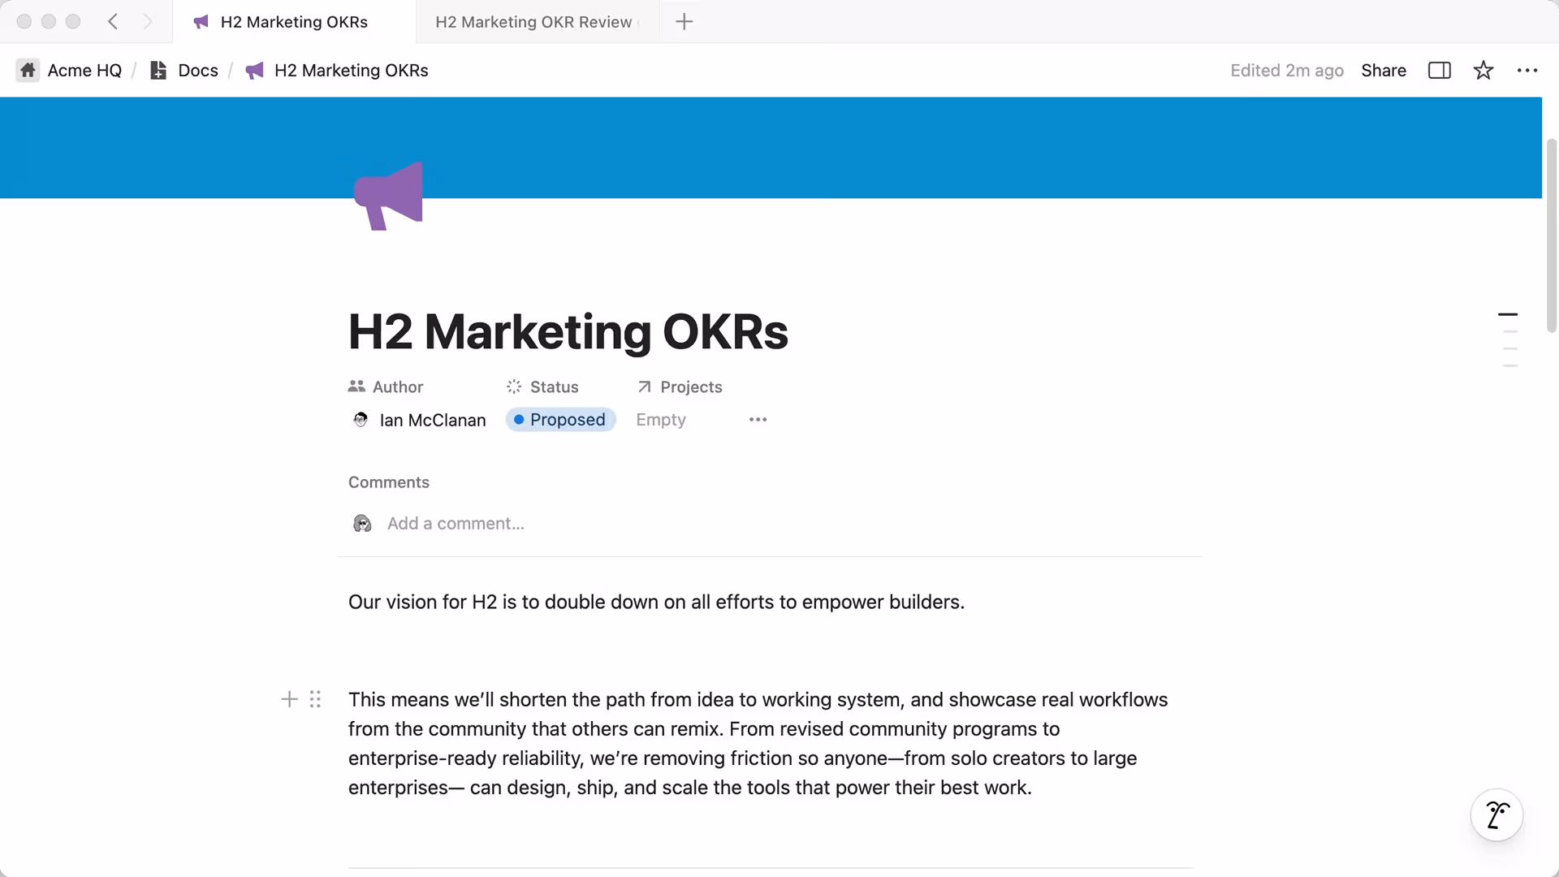Click the six-dot block drag handle
The image size is (1559, 877).
[315, 699]
